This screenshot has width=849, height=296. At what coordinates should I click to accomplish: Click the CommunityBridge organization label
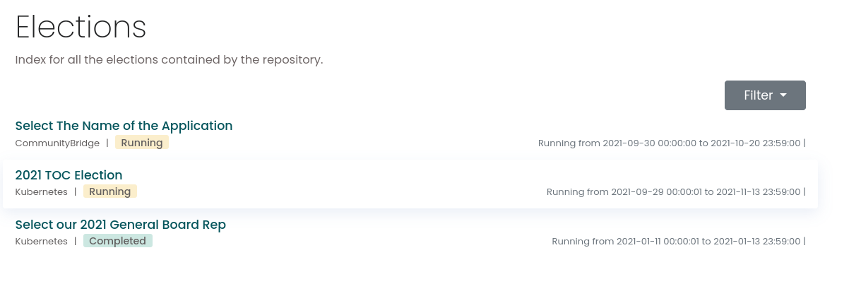tap(57, 143)
